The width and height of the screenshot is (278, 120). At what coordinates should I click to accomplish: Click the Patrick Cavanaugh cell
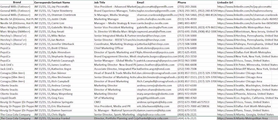(x=72, y=61)
